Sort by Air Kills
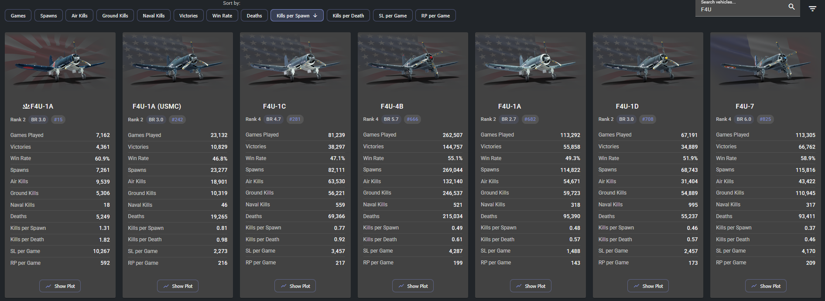The width and height of the screenshot is (825, 301). click(79, 16)
